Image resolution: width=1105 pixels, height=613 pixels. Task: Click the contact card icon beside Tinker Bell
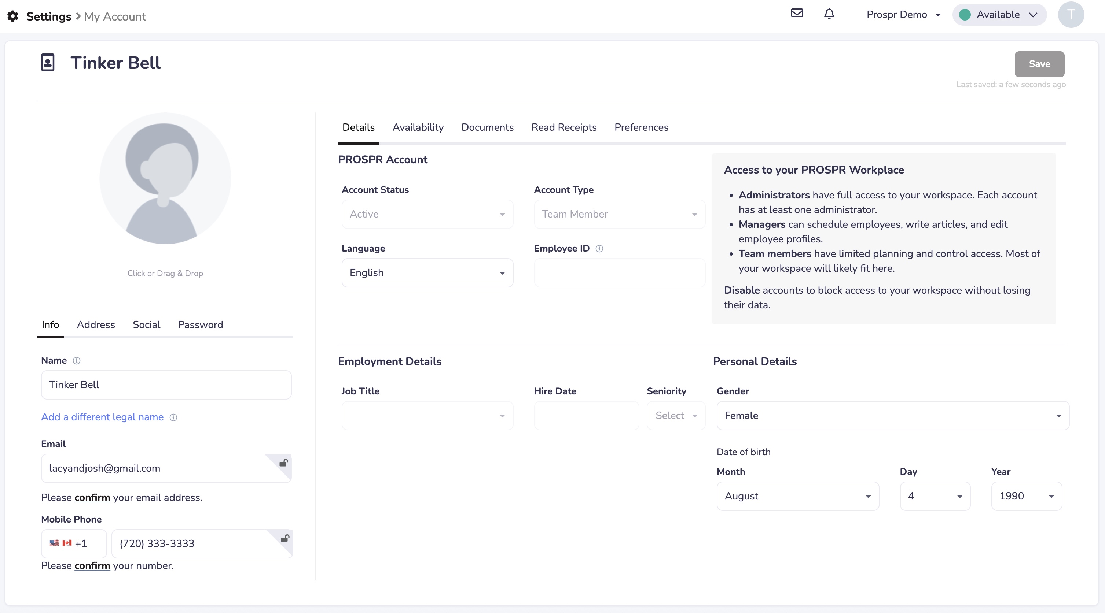click(x=48, y=63)
